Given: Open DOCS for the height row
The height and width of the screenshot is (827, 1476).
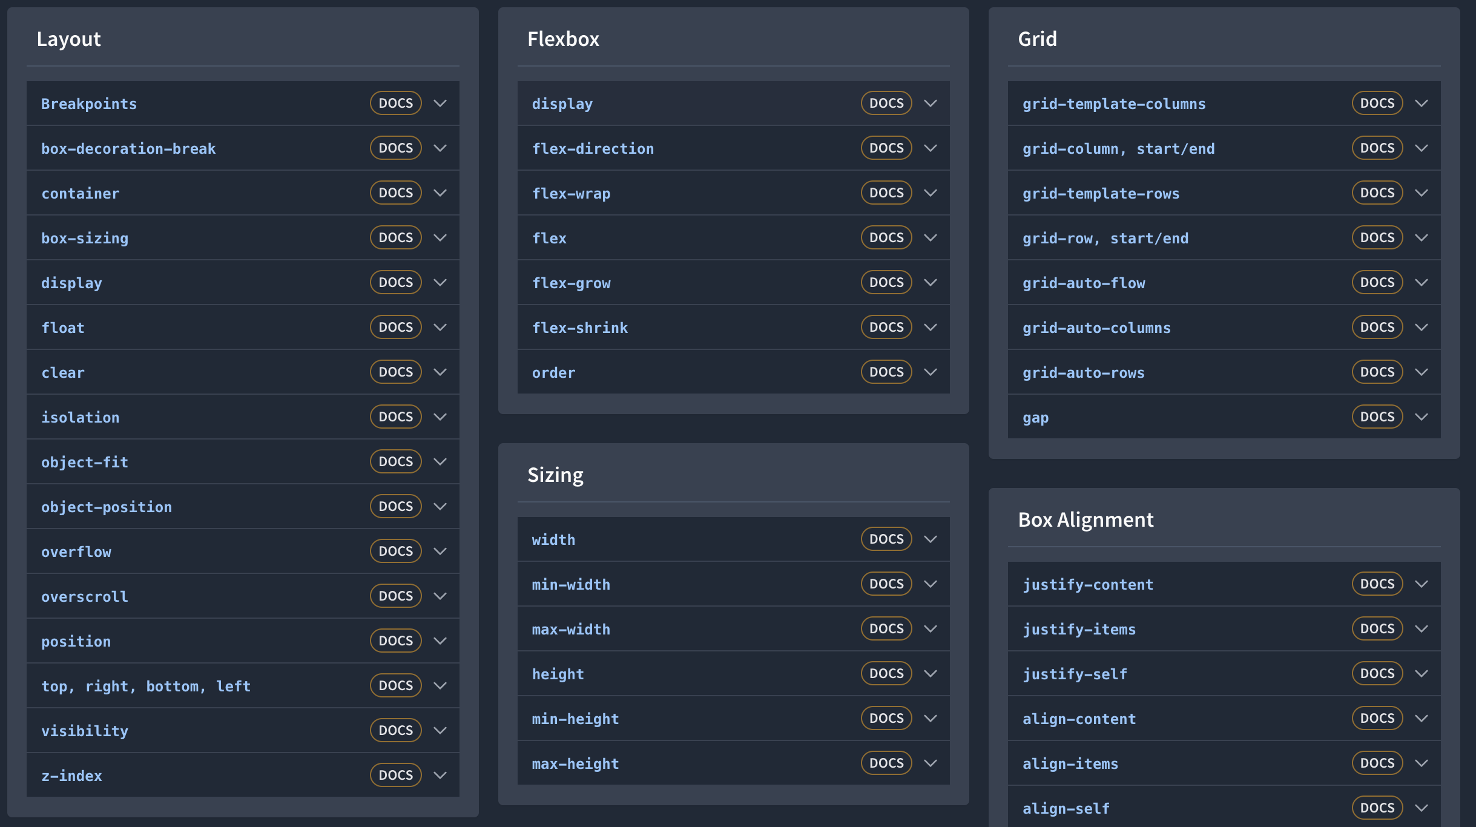Looking at the screenshot, I should pos(886,674).
